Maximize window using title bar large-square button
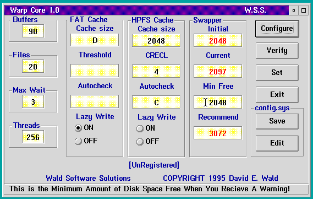Image resolution: width=313 pixels, height=199 pixels. [304, 10]
